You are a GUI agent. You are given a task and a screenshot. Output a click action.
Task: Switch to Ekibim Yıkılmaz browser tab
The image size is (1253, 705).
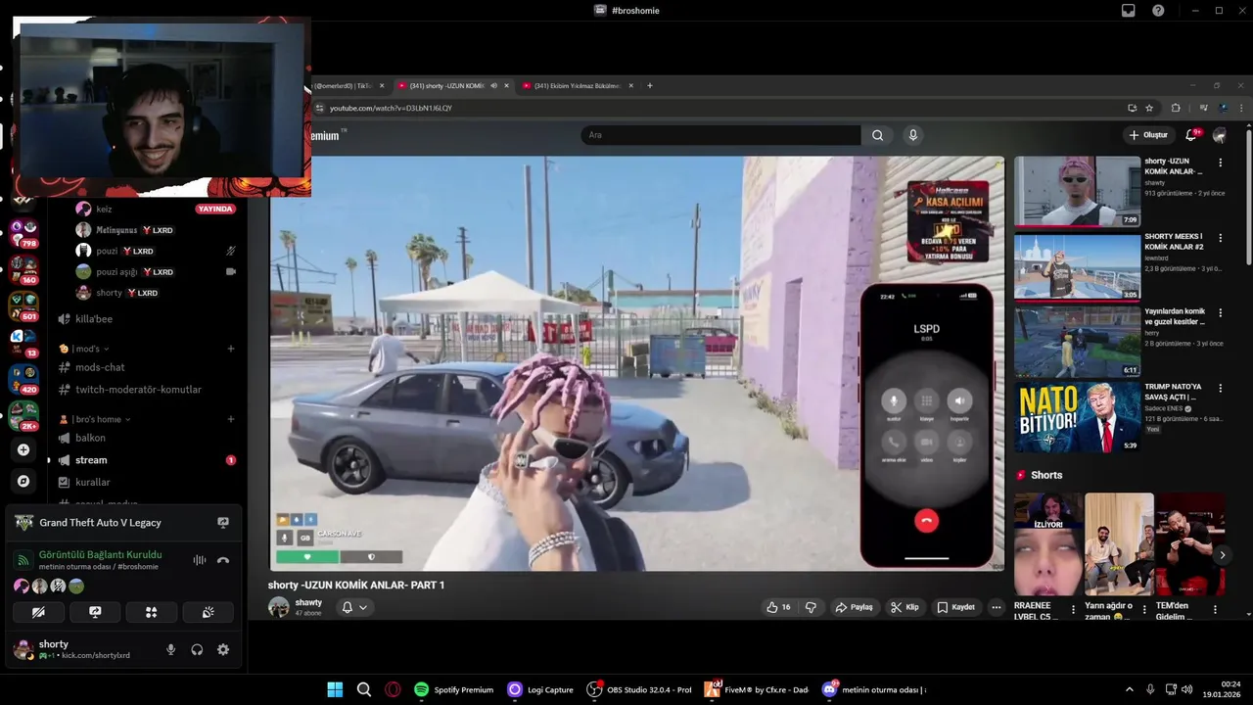point(578,86)
